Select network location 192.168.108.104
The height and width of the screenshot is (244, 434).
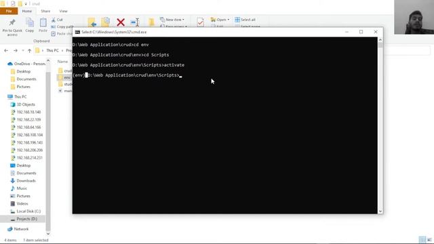[x=26, y=135]
